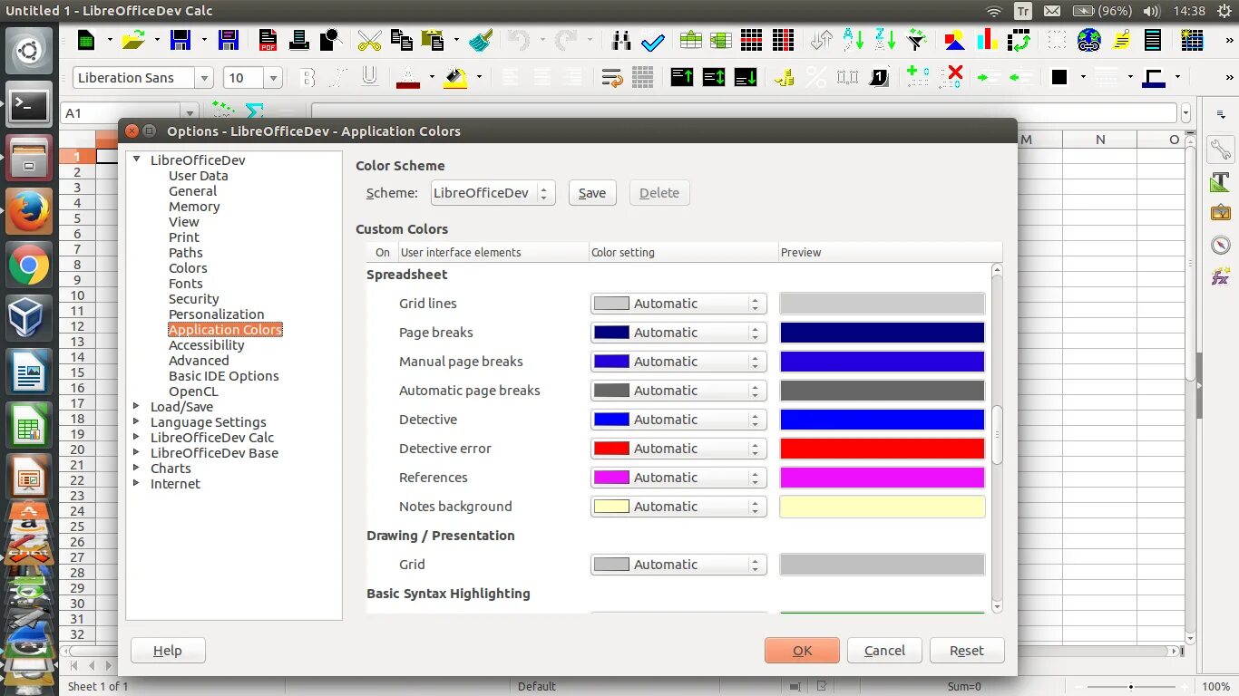Open the Font Name Liberation Sans dropdown

(x=204, y=78)
